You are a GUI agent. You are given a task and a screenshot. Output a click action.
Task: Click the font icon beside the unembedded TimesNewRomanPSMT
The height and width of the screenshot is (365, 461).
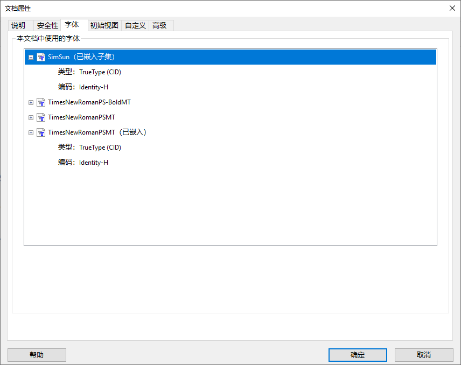41,117
